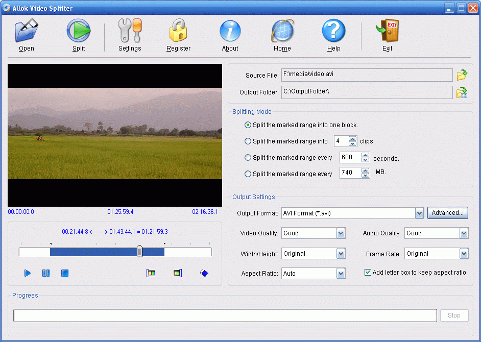
Task: Click the timeline slider thumb
Action: pos(139,251)
